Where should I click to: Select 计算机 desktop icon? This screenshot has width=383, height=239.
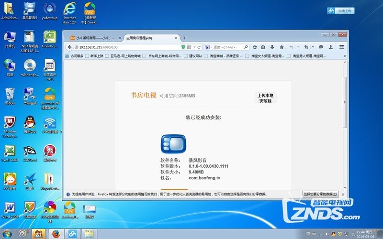coord(10,39)
